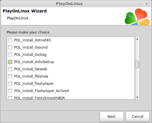Minimize the PlayOnLinux window

[x=140, y=4]
